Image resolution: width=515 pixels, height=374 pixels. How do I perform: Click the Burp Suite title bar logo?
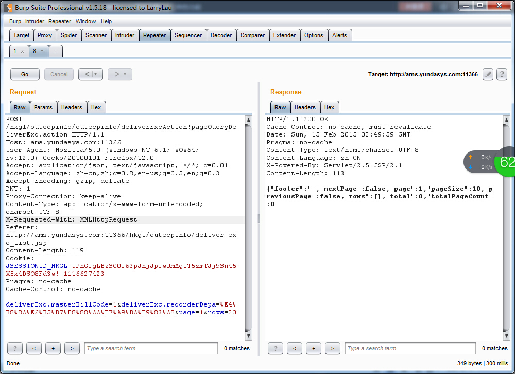9,7
